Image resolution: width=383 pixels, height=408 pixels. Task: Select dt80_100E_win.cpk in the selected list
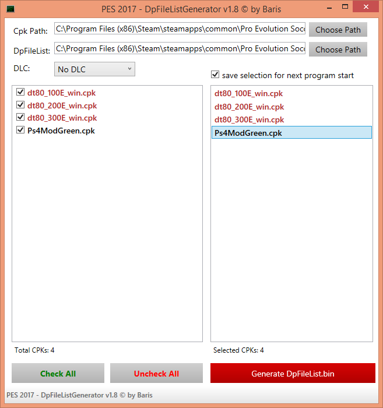coord(291,94)
